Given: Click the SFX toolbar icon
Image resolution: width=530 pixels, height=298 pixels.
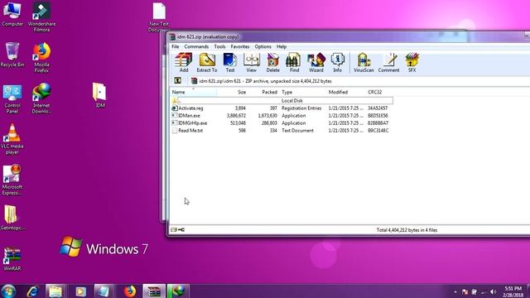Looking at the screenshot, I should click(412, 63).
